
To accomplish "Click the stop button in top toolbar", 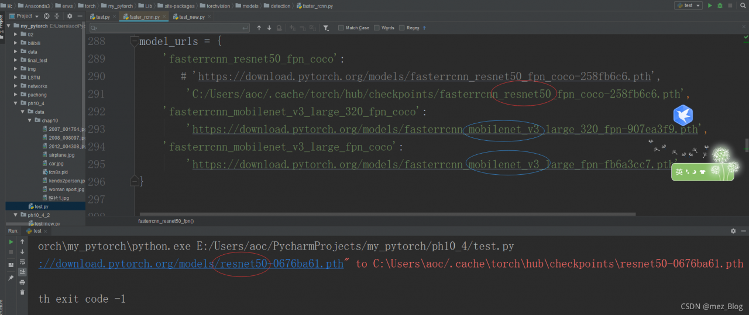I will [730, 5].
